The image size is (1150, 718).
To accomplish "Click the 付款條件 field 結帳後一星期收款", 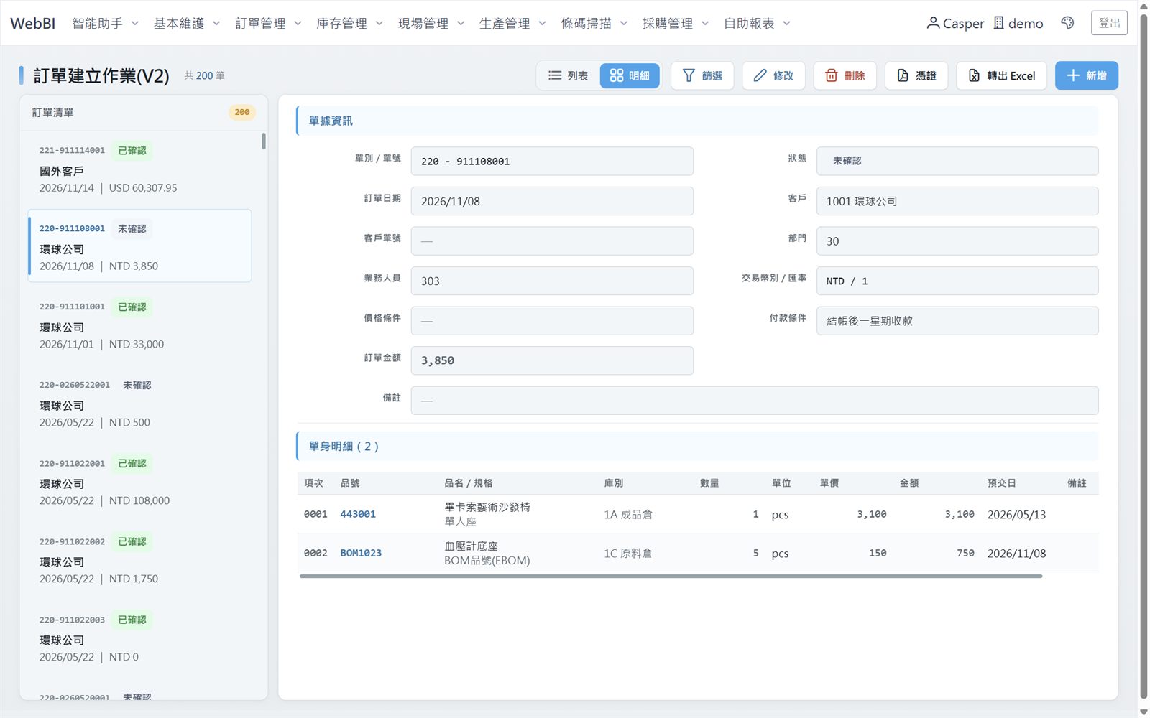I will point(957,321).
